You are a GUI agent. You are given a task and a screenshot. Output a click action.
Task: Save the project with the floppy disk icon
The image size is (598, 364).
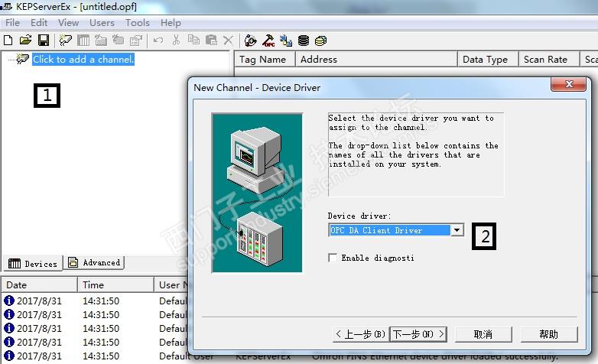click(x=44, y=40)
